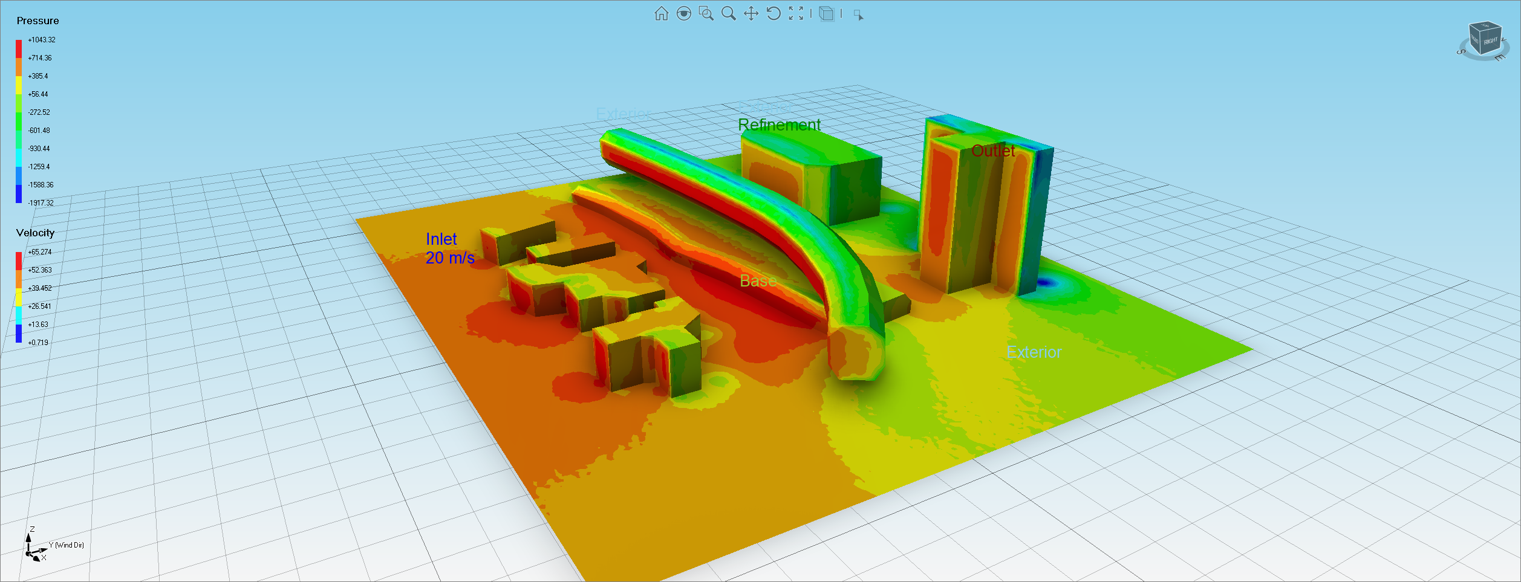The width and height of the screenshot is (1521, 582).
Task: Click the Home view icon
Action: coord(661,14)
